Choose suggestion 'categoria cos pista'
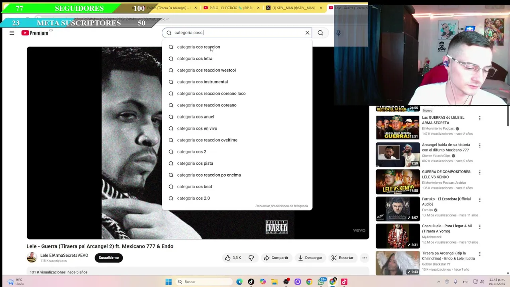 pos(237,163)
